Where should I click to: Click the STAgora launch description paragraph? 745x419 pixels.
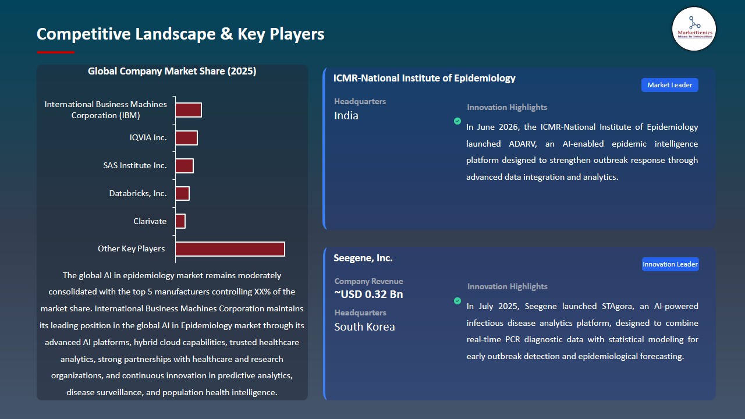point(583,331)
